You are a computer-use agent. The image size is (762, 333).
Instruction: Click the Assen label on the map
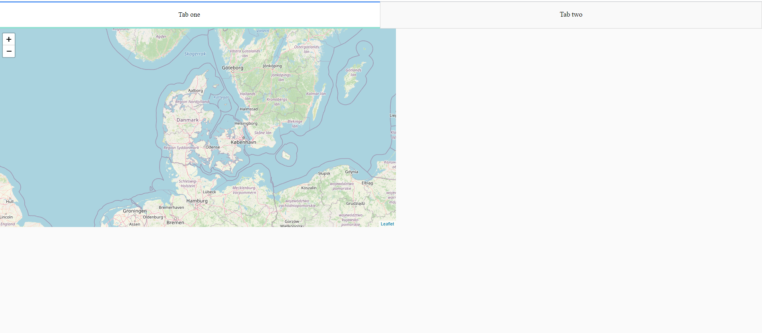pos(134,224)
